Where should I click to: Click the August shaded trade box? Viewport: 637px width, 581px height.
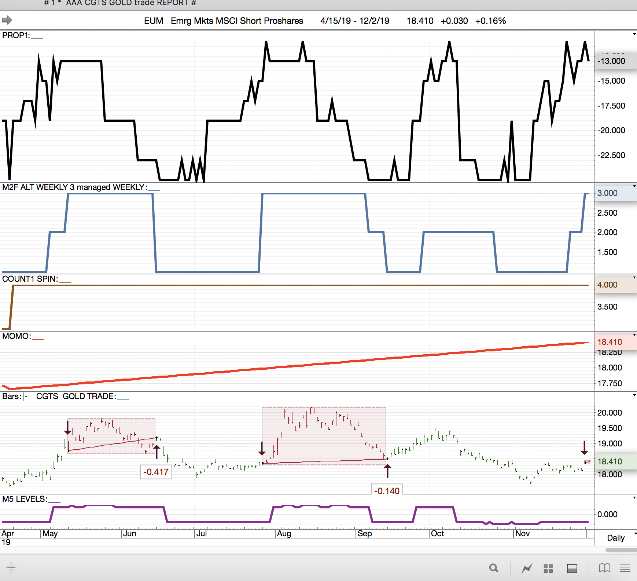coord(324,436)
